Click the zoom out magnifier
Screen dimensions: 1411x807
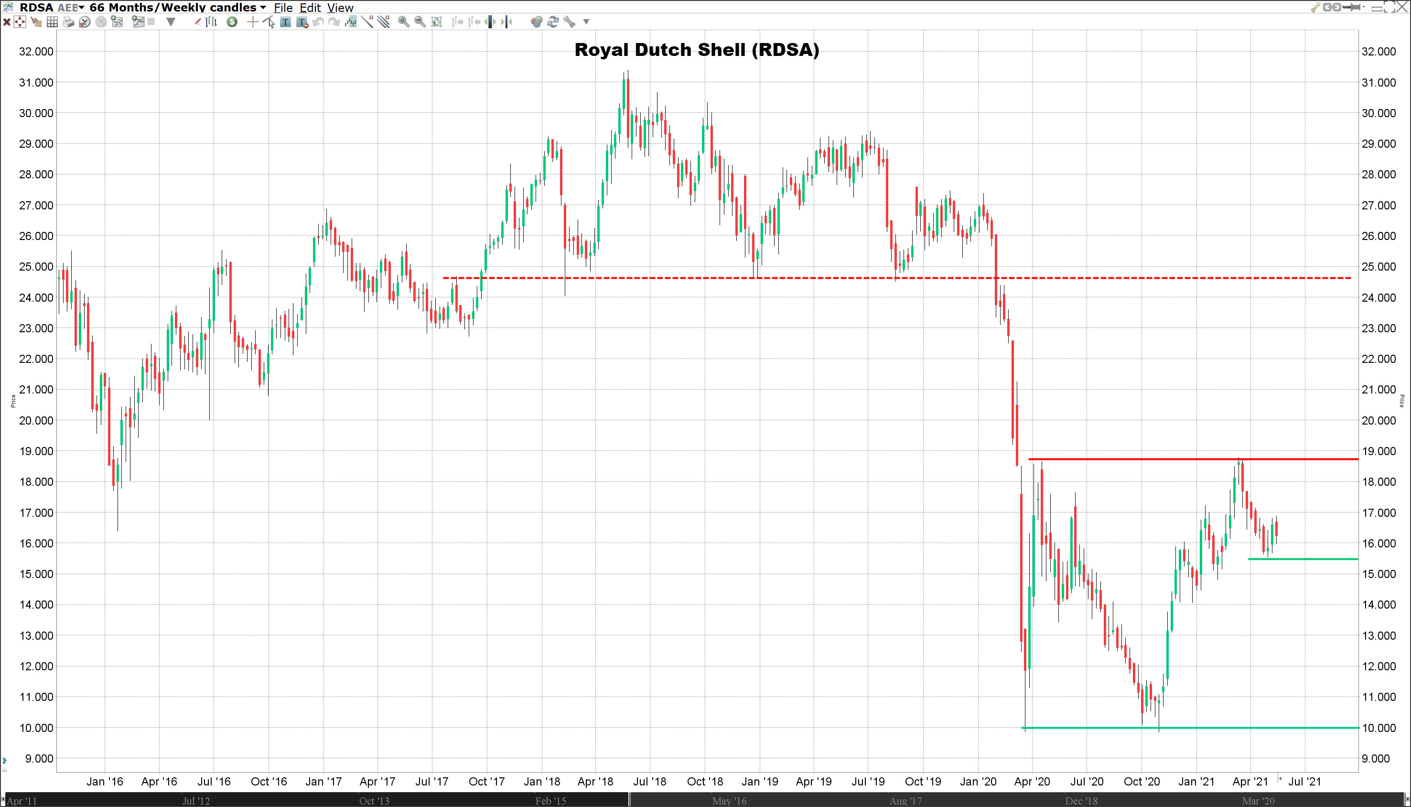[x=420, y=22]
